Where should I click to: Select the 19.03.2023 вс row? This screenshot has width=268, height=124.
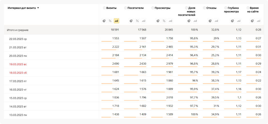[18, 64]
